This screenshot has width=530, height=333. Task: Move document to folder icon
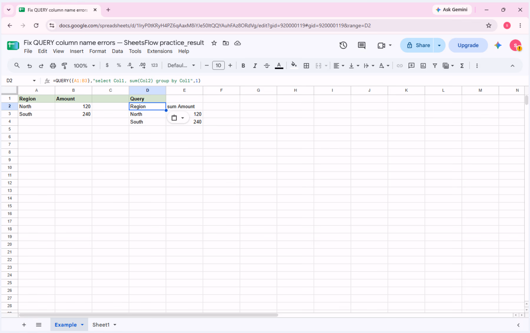[x=226, y=43]
